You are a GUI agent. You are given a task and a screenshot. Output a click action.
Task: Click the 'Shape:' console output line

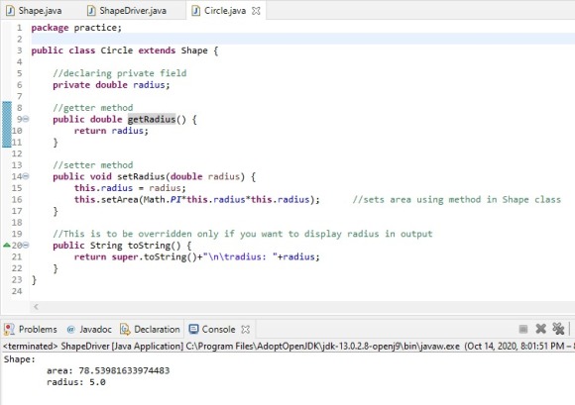click(20, 359)
